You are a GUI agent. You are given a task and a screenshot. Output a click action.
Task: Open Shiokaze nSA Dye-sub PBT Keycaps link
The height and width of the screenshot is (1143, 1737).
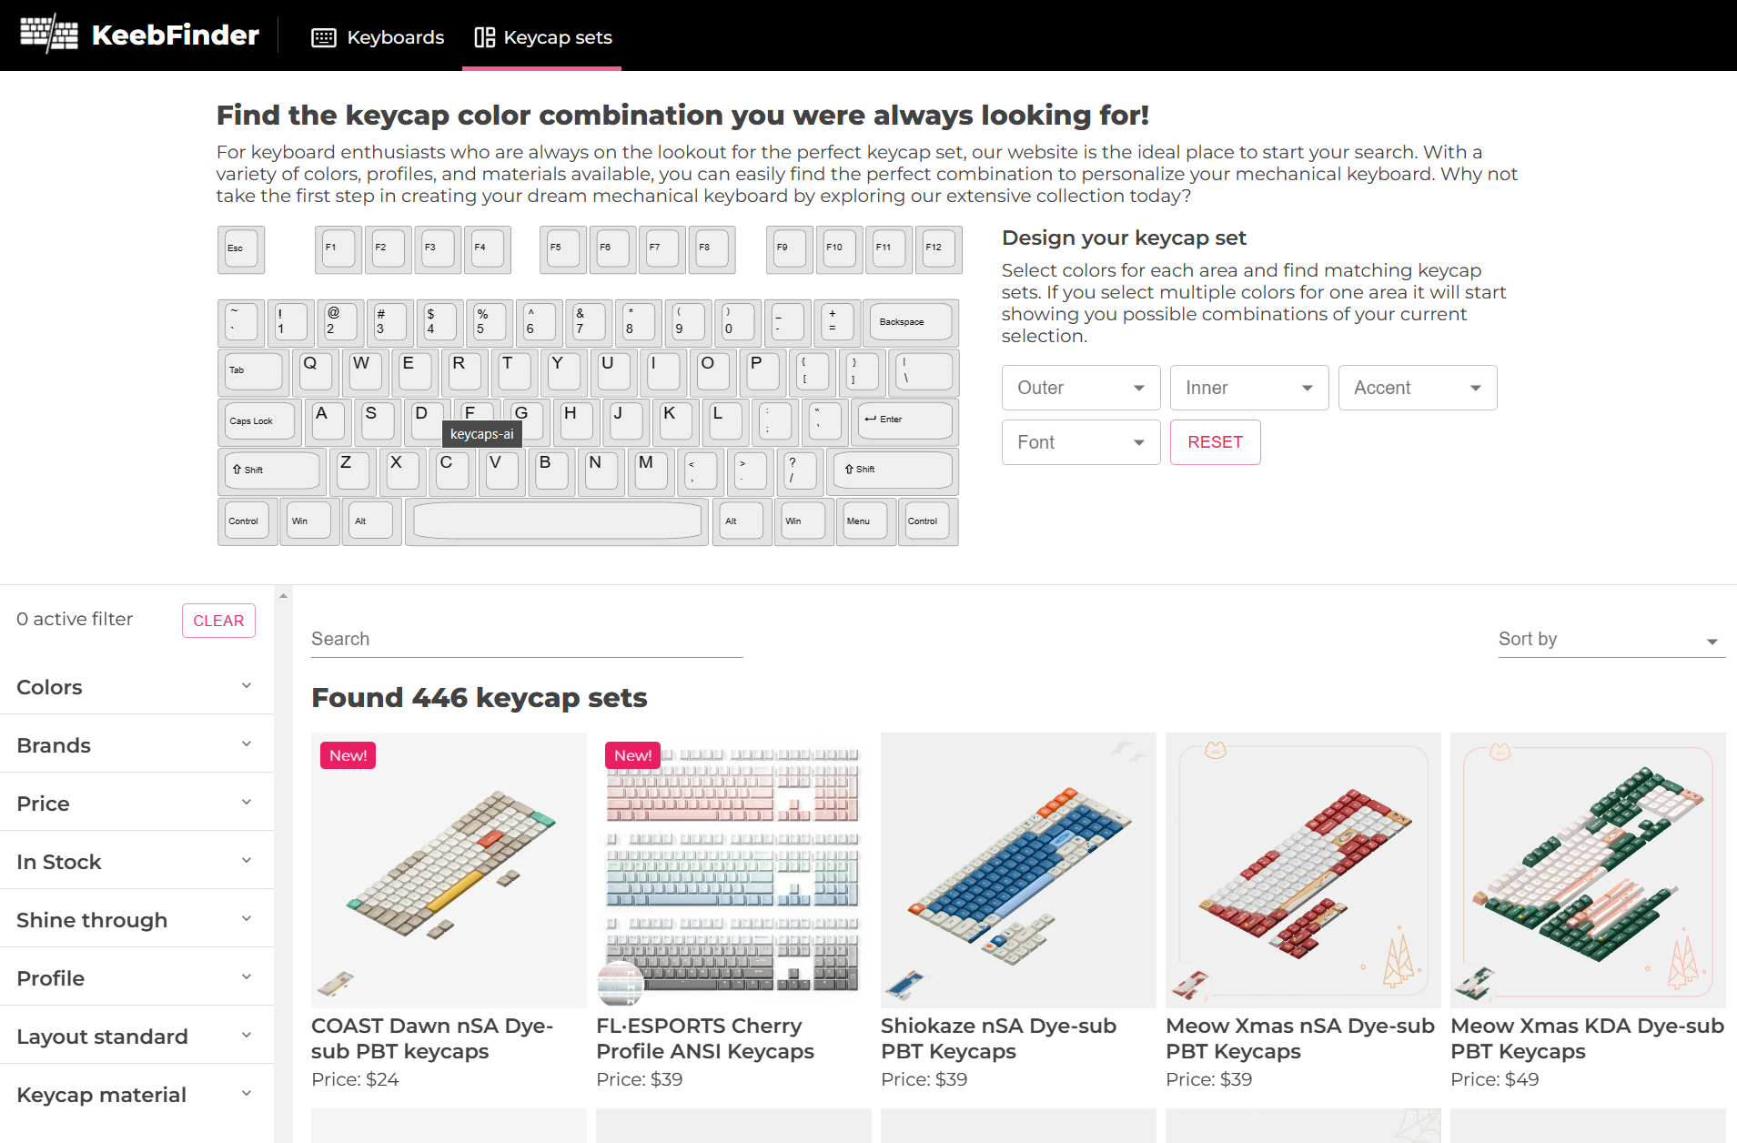click(x=998, y=1038)
